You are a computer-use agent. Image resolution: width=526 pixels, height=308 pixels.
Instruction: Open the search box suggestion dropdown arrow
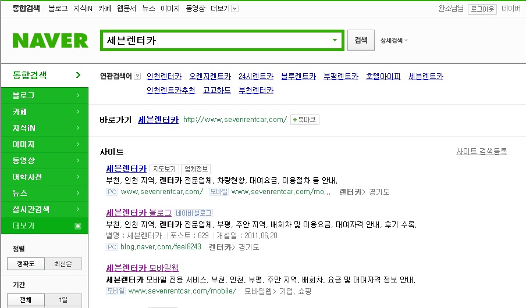[335, 40]
